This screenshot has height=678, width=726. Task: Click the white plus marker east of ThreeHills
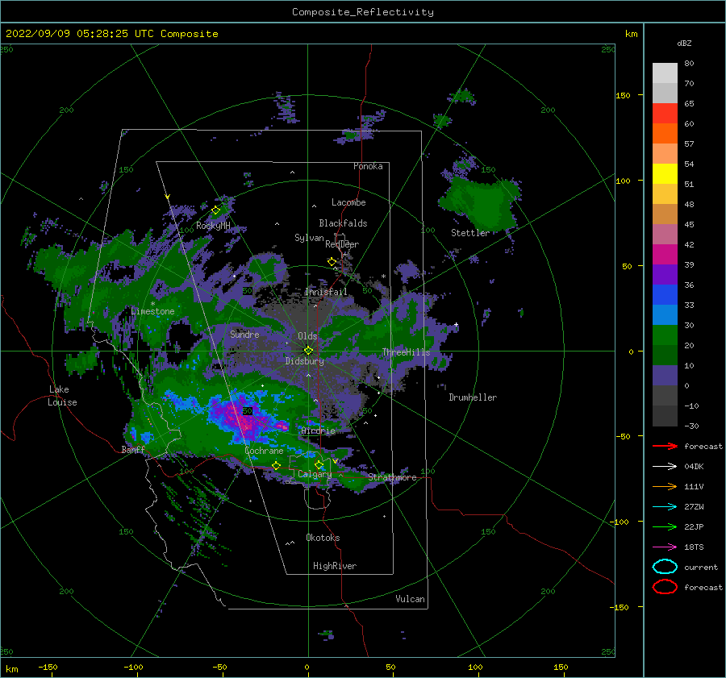(x=456, y=324)
